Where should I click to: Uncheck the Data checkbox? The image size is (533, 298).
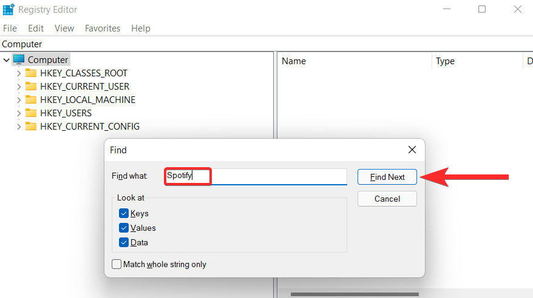(124, 242)
